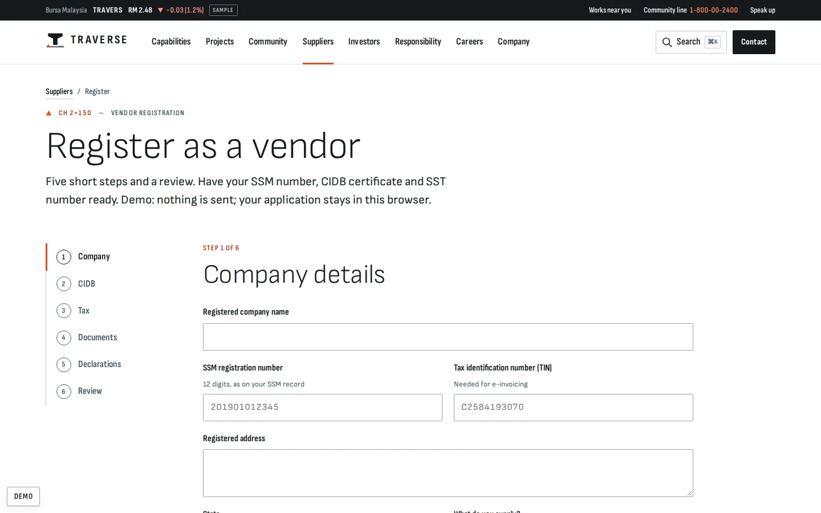This screenshot has height=513, width=821.
Task: Click the step 2 circle icon
Action: [x=63, y=284]
